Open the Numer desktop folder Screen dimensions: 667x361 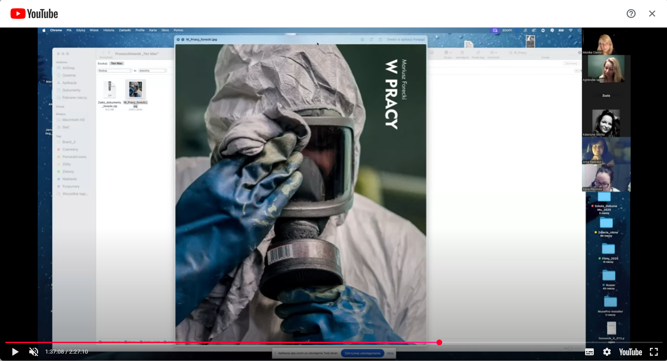(x=609, y=276)
